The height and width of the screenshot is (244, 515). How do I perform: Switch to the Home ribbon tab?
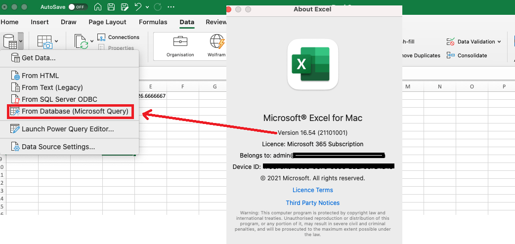pos(9,22)
